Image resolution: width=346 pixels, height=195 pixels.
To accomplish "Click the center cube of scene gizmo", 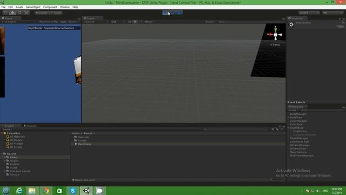I will [275, 35].
